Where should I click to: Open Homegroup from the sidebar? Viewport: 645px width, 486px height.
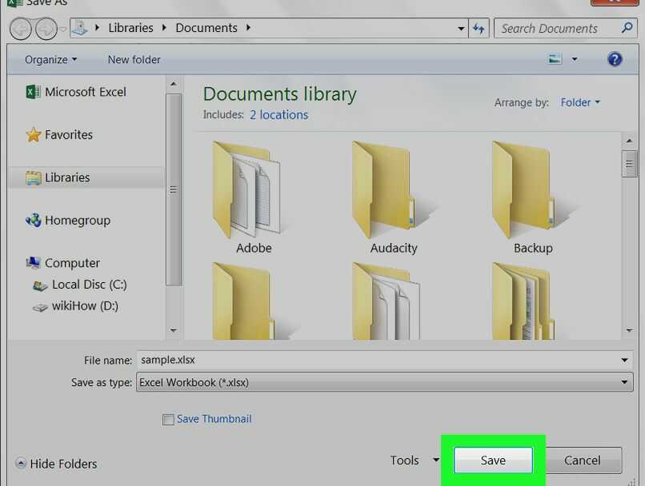click(76, 220)
